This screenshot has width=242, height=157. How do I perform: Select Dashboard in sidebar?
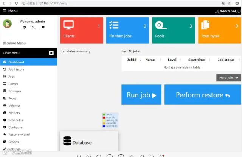tap(29, 62)
